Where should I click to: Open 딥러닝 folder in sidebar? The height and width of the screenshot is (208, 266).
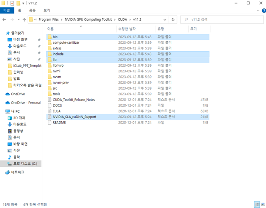coord(18,72)
